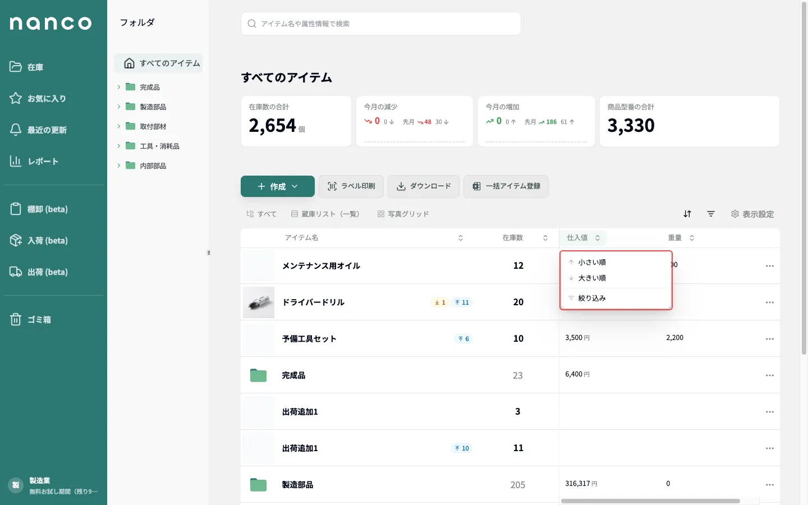Click the item search field
This screenshot has height=505, width=808.
coord(381,24)
